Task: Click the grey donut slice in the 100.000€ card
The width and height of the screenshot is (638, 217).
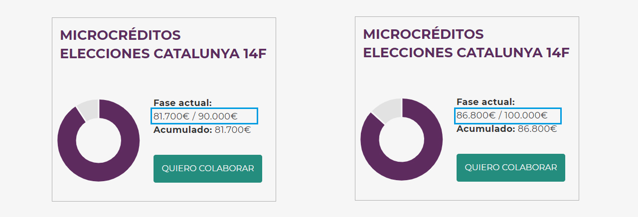Action: click(387, 109)
